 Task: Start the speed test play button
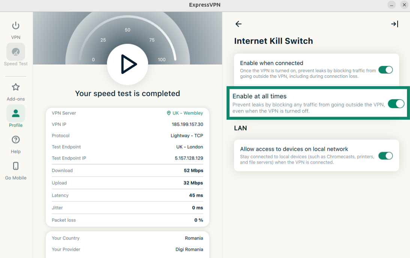[128, 64]
